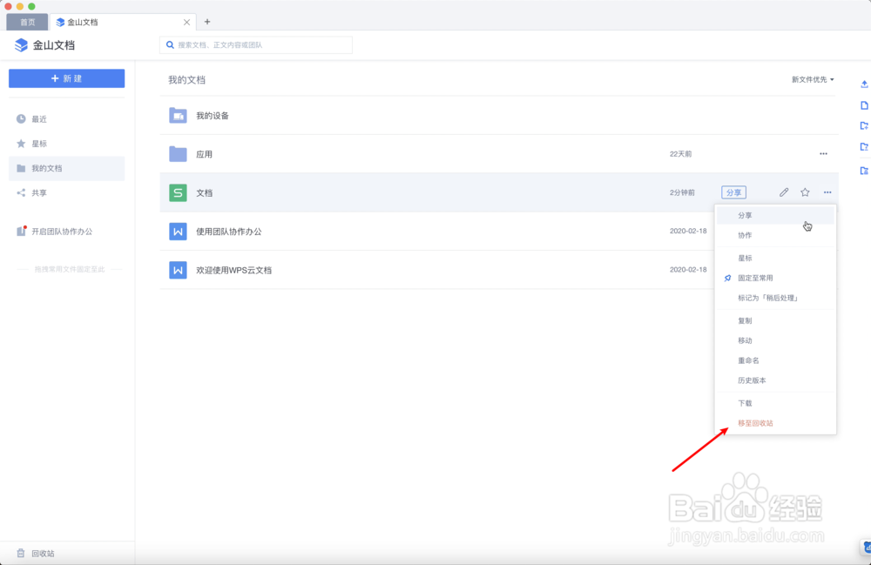Click the team folder icon in right toolbar
This screenshot has height=565, width=871.
(x=864, y=171)
